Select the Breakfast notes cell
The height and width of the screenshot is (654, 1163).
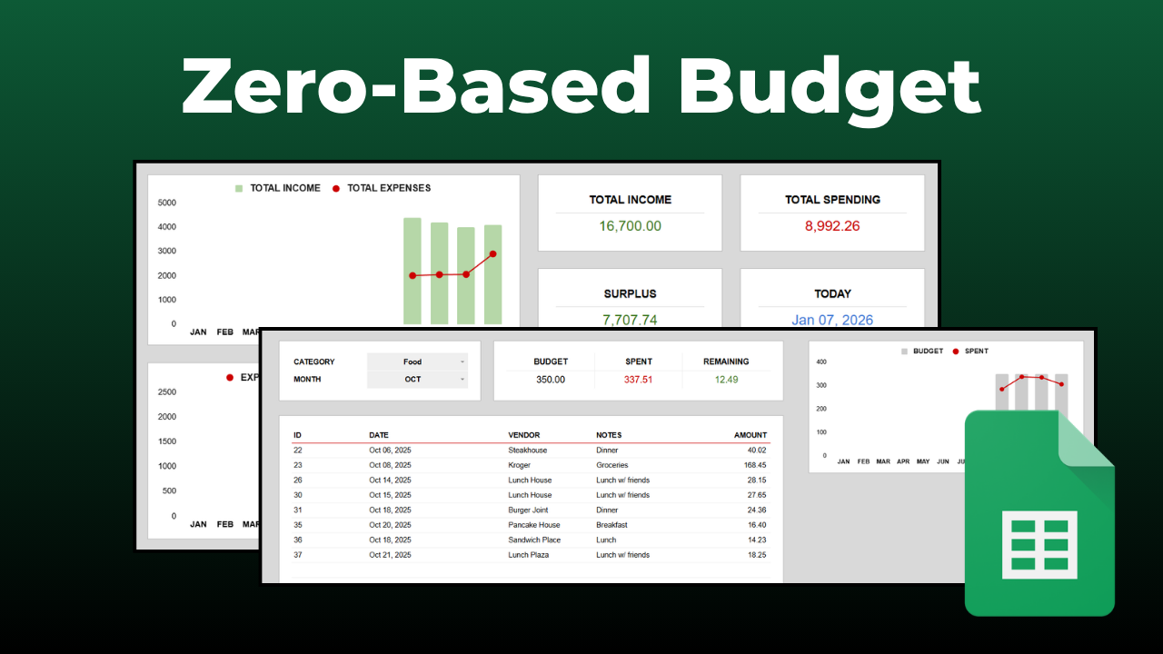[x=612, y=525]
